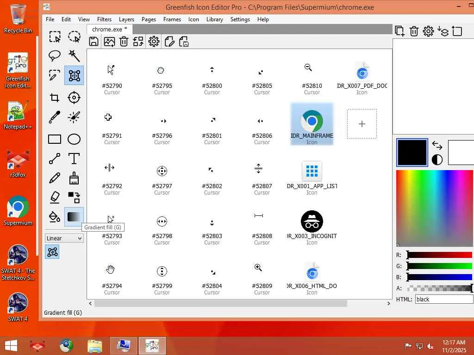Select the Hot spot target tool
Image resolution: width=474 pixels, height=355 pixels.
[74, 98]
